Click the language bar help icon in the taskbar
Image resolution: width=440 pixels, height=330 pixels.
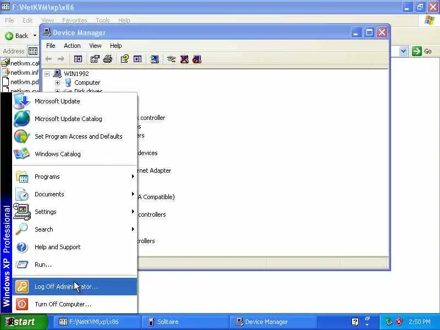tap(355, 322)
